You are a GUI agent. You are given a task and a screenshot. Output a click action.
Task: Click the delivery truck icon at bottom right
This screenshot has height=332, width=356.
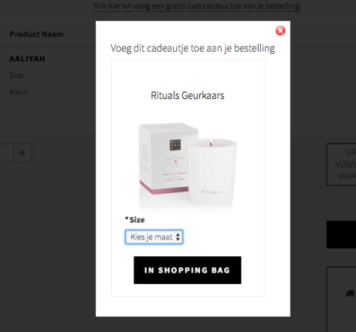point(350,293)
